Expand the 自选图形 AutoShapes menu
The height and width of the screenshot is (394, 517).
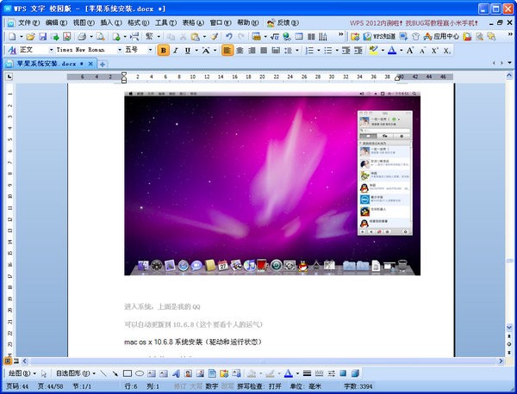tap(76, 373)
